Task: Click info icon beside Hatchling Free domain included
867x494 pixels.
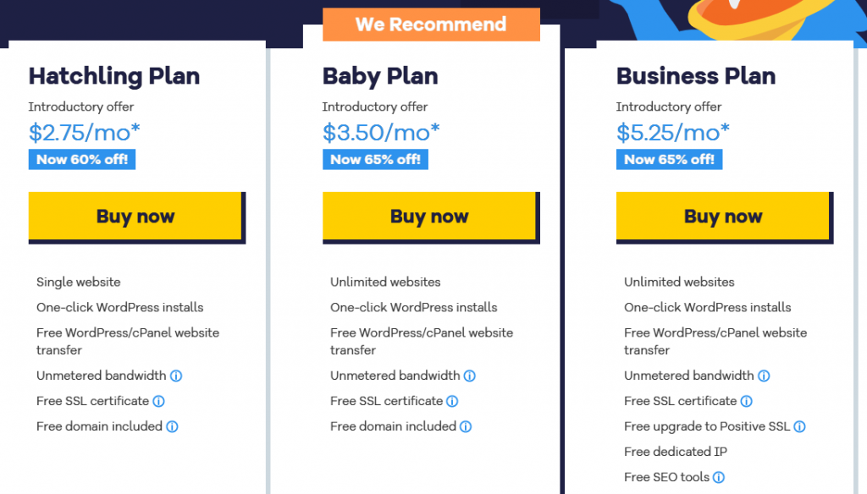Action: click(172, 427)
